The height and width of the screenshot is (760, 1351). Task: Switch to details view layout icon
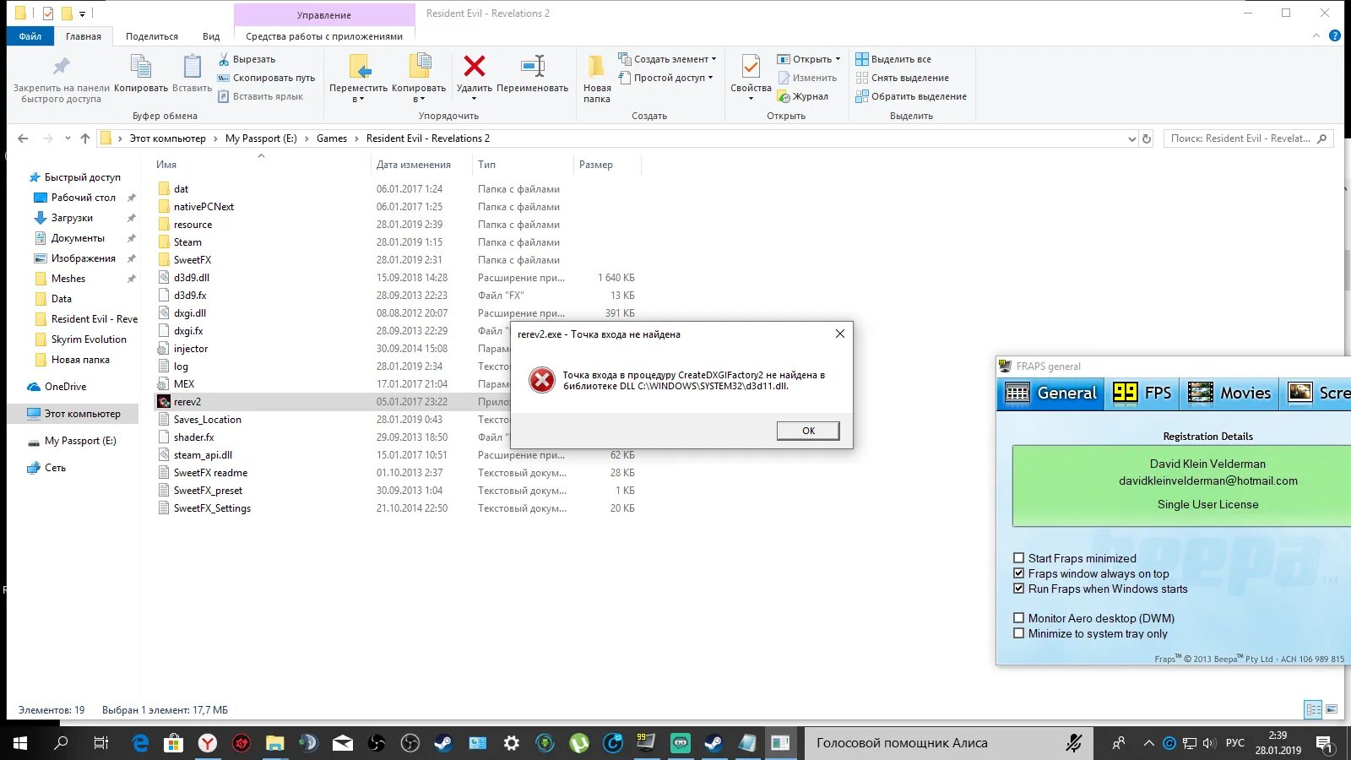pos(1313,709)
